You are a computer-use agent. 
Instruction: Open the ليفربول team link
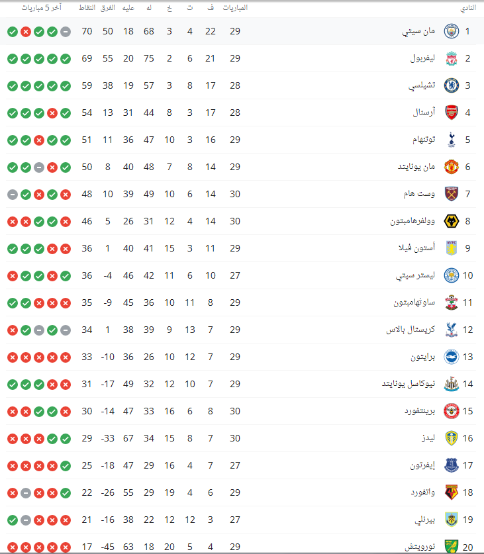pyautogui.click(x=422, y=58)
